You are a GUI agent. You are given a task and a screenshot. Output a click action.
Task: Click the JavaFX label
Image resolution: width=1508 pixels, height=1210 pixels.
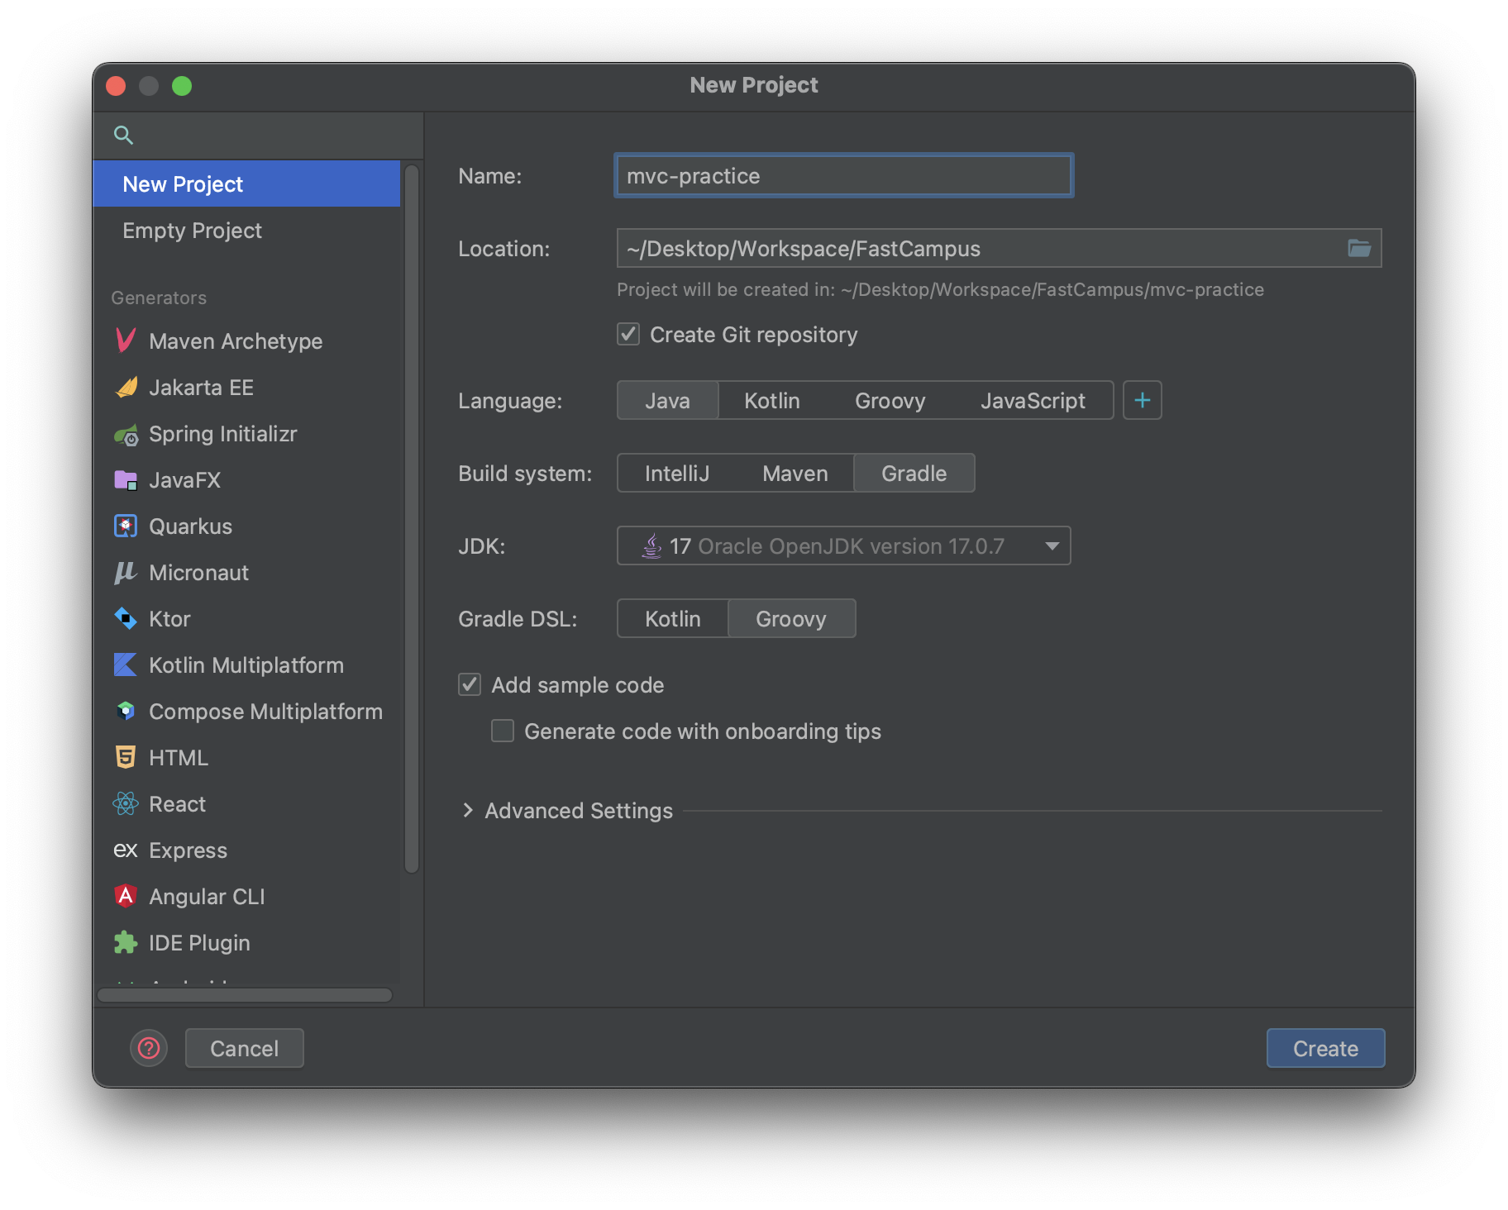coord(184,479)
